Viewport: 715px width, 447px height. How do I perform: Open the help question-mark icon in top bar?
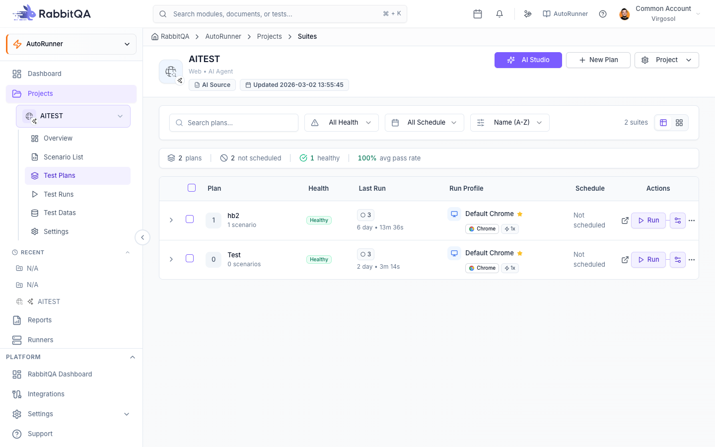(x=603, y=14)
